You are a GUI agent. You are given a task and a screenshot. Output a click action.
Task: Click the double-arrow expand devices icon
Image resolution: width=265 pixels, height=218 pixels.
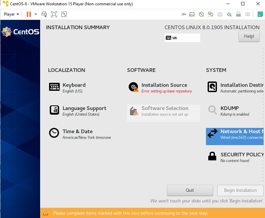183,14
